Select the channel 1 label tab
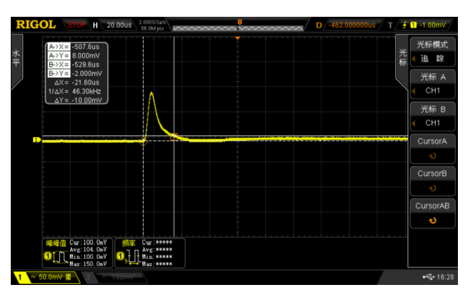Screen dimensions: 464x291 (20, 278)
